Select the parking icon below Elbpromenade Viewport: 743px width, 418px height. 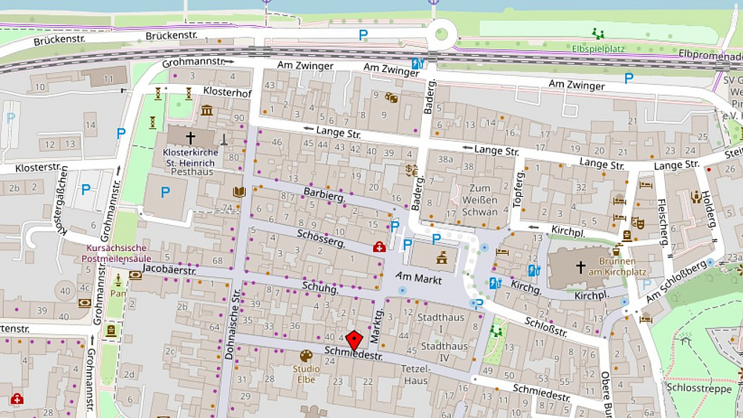[x=629, y=78]
